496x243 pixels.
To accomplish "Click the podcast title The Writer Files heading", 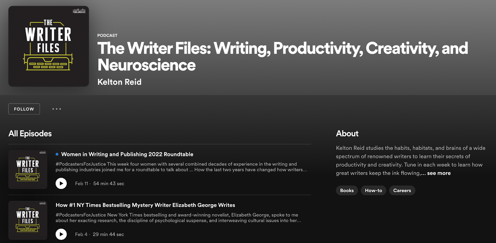I will (282, 56).
